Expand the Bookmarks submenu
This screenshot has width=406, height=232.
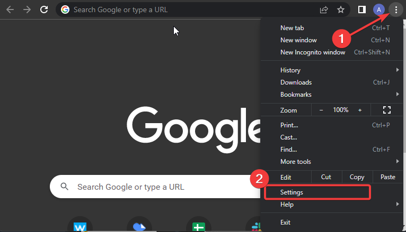point(333,95)
